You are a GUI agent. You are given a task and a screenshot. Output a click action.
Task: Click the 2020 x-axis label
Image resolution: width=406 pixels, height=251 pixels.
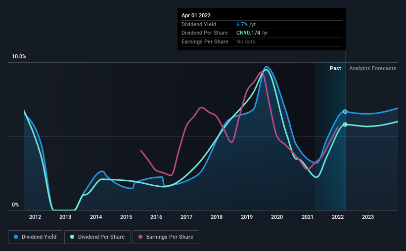tap(277, 217)
